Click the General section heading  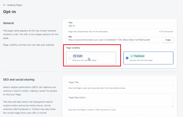click(8, 23)
